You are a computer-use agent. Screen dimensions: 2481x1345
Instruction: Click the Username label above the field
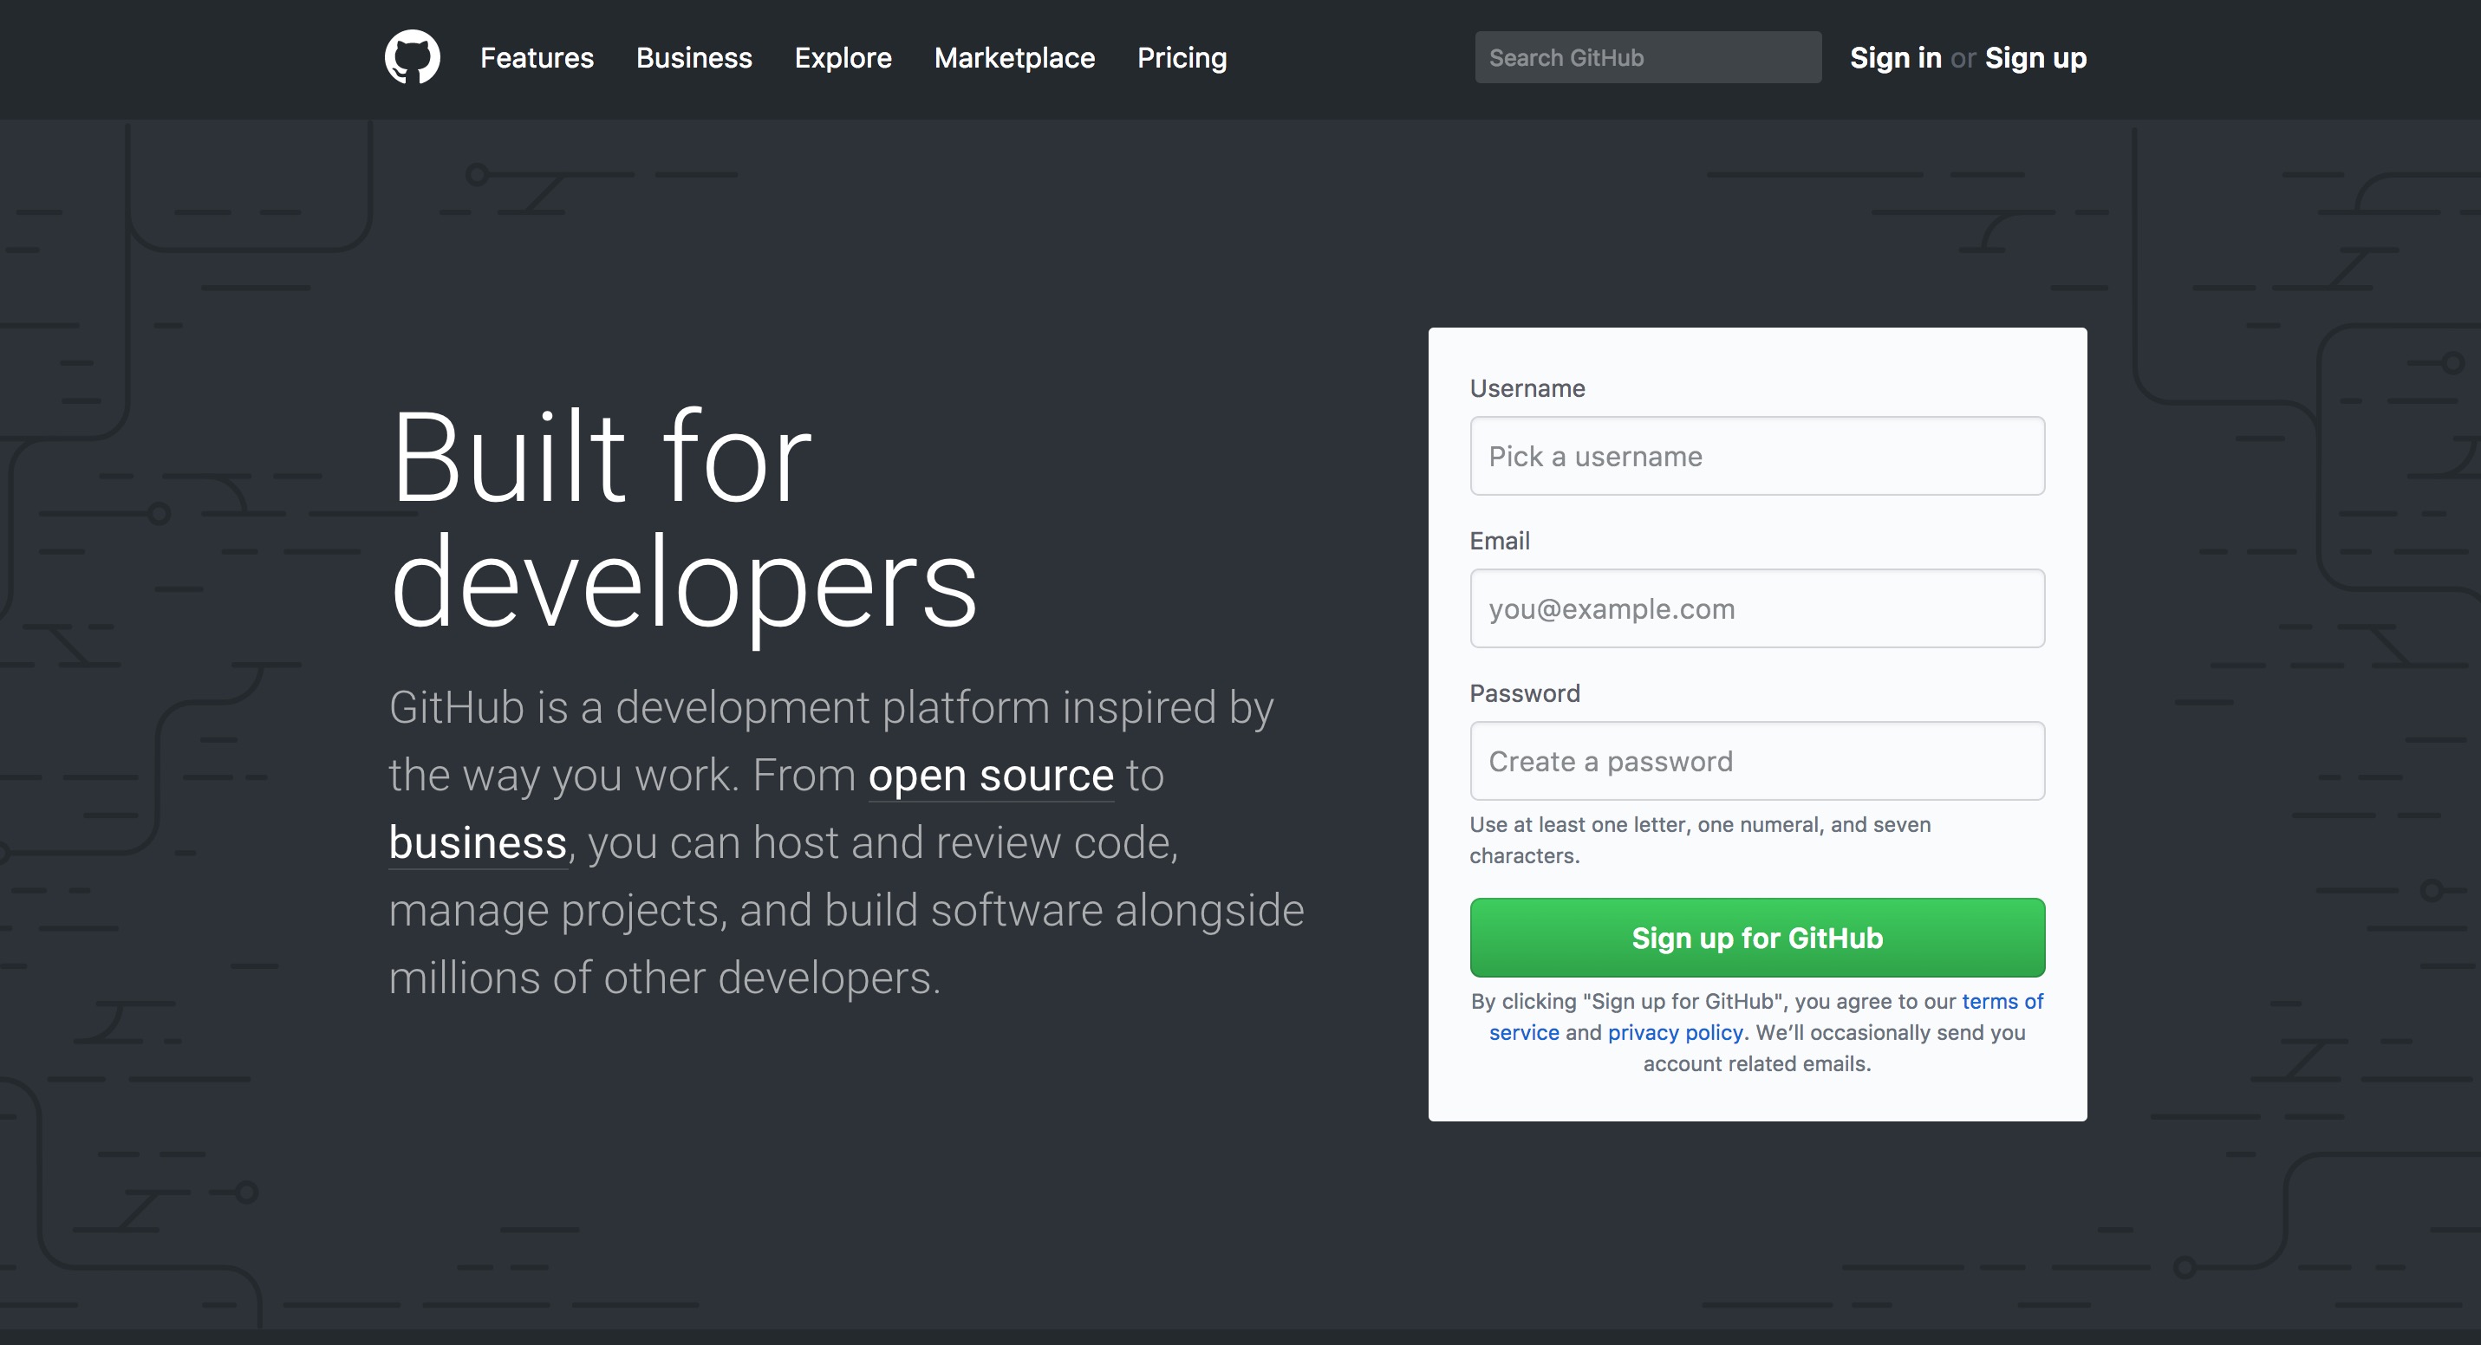pos(1527,388)
